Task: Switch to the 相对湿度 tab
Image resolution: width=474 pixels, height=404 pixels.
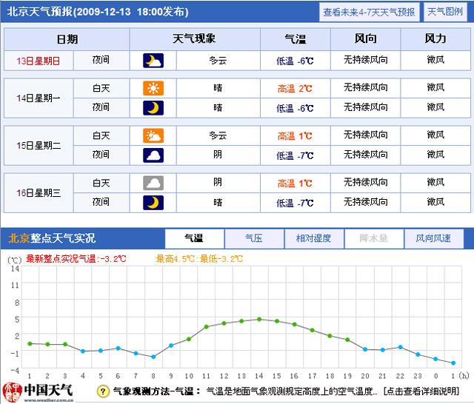Action: click(x=314, y=238)
